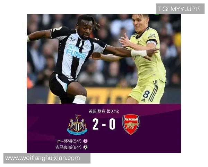The width and height of the screenshot is (208, 167).
Task: Click the 吉马良斯(84') scorer entry
Action: click(68, 147)
